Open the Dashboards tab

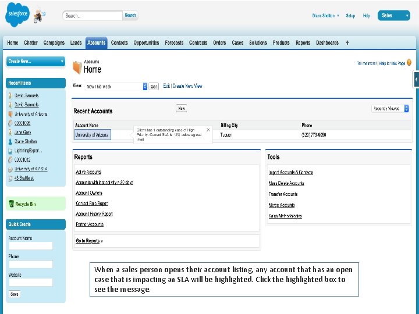click(x=327, y=42)
